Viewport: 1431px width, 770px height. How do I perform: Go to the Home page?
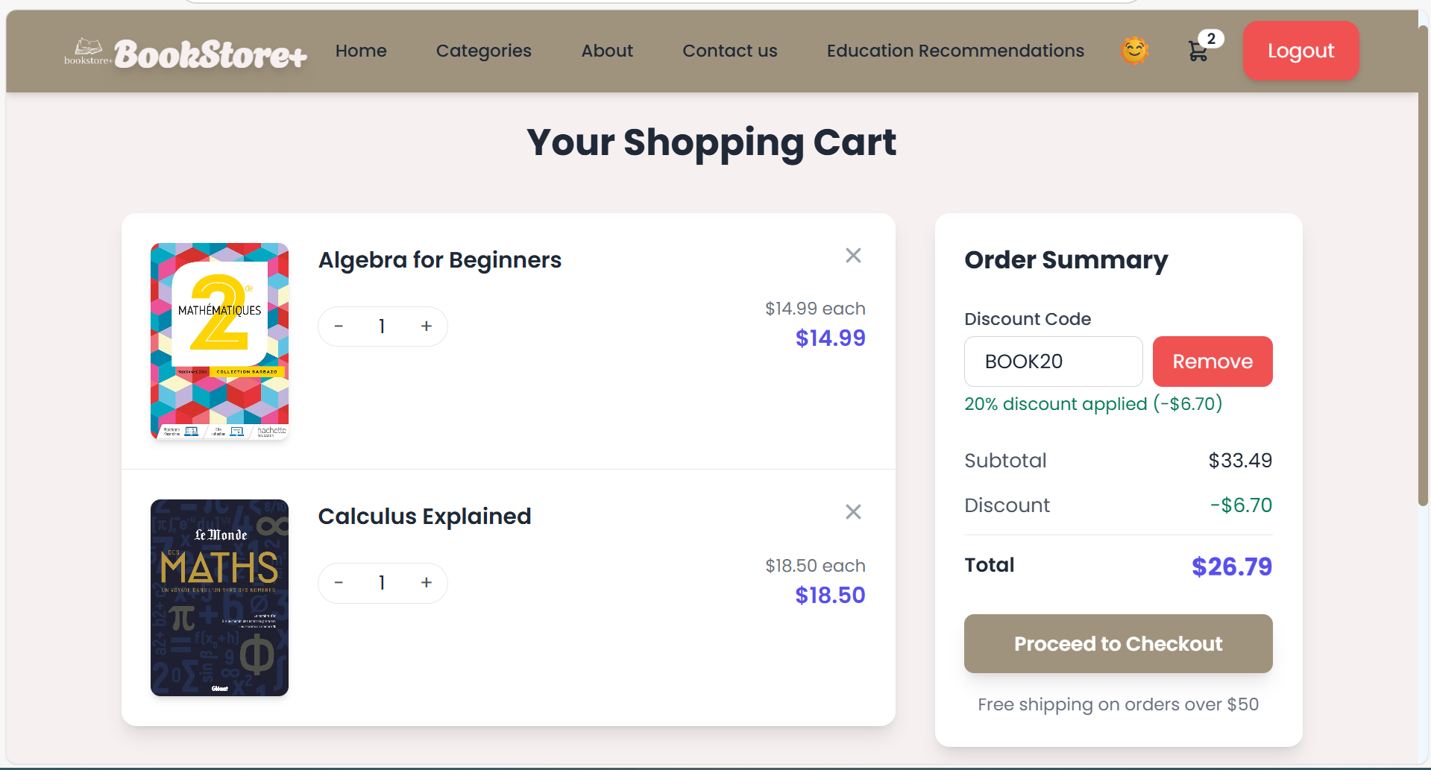tap(361, 51)
